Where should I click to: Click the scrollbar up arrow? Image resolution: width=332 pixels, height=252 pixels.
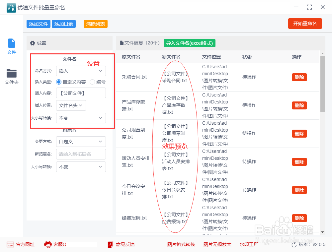pyautogui.click(x=322, y=53)
